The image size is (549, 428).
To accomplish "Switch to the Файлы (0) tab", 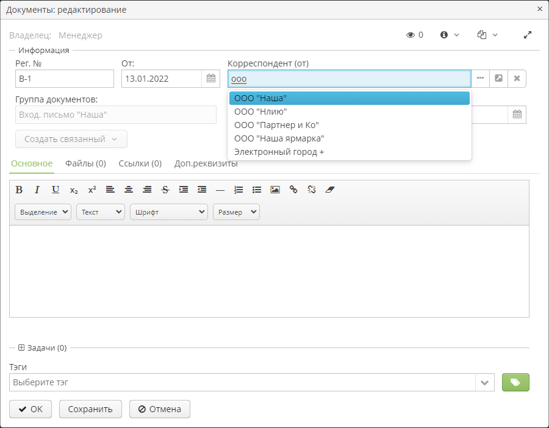I will 85,163.
